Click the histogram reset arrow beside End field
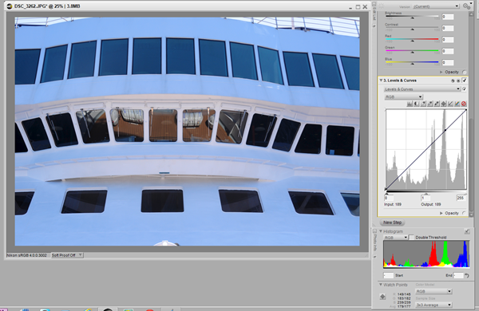This screenshot has height=311, width=479. pos(466,275)
